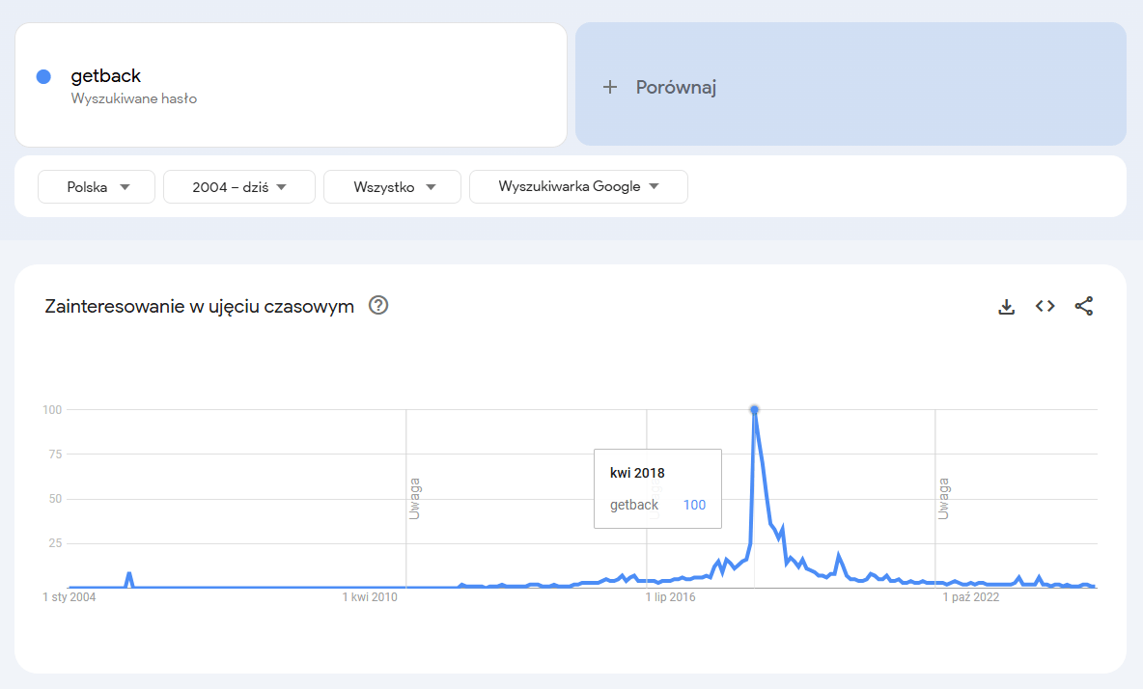The width and height of the screenshot is (1143, 689).
Task: Click the Wyszukiwane hasło subtitle text
Action: [134, 98]
